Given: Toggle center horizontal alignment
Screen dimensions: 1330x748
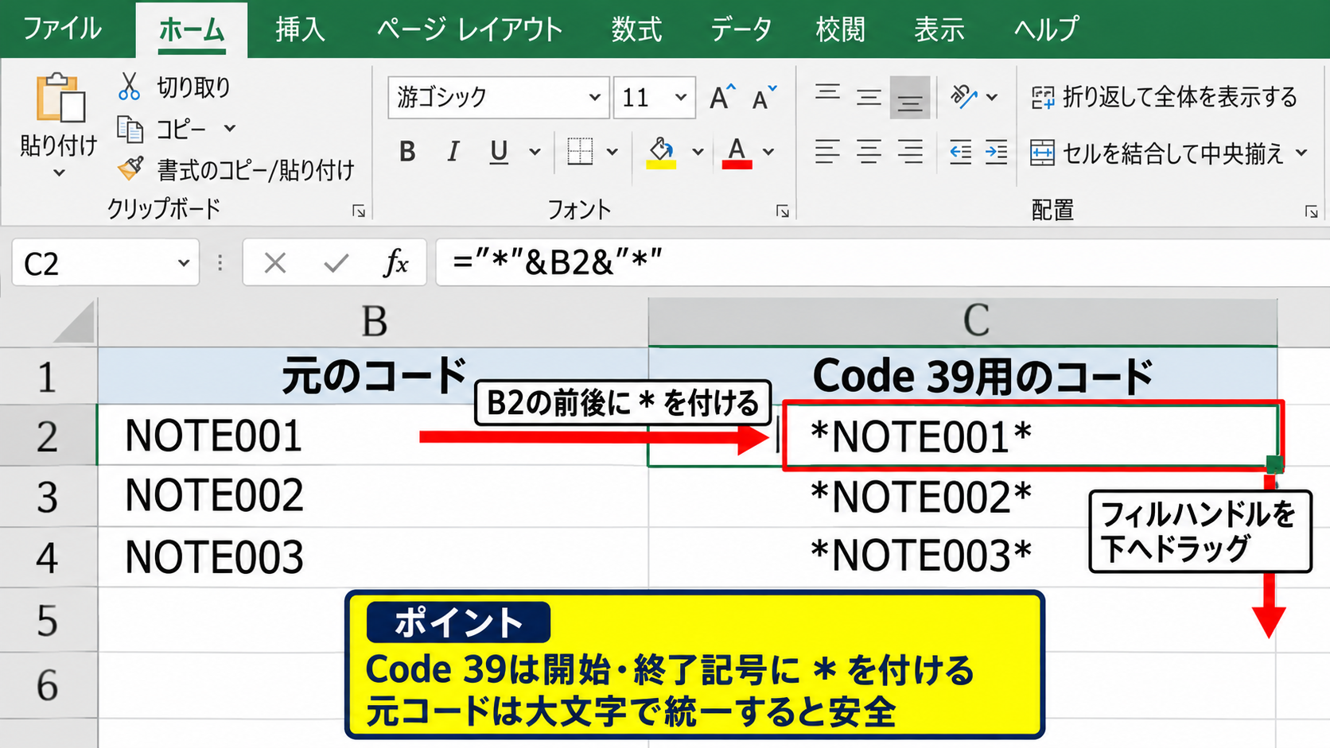Looking at the screenshot, I should click(x=869, y=151).
